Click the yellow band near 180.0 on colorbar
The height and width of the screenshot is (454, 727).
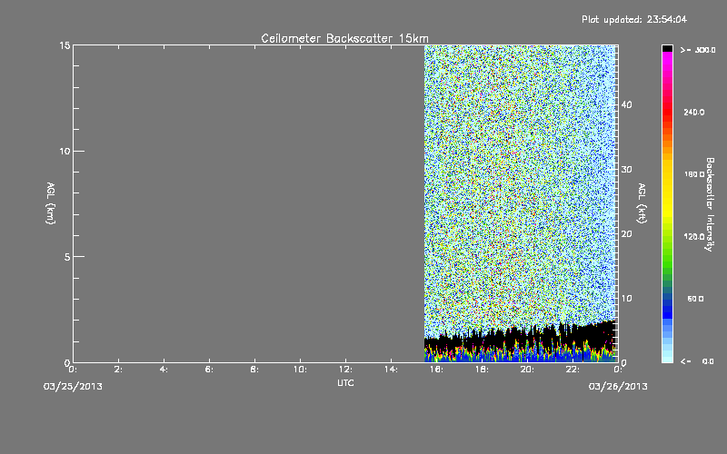667,174
